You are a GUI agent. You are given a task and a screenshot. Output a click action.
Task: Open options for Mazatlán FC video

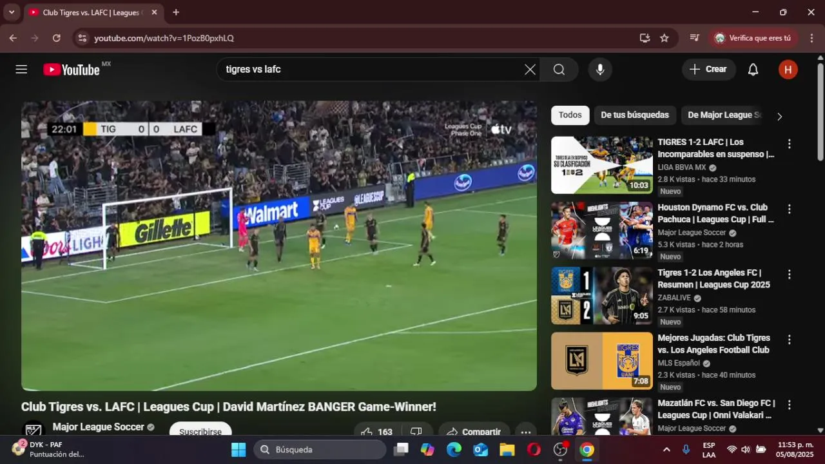tap(789, 405)
